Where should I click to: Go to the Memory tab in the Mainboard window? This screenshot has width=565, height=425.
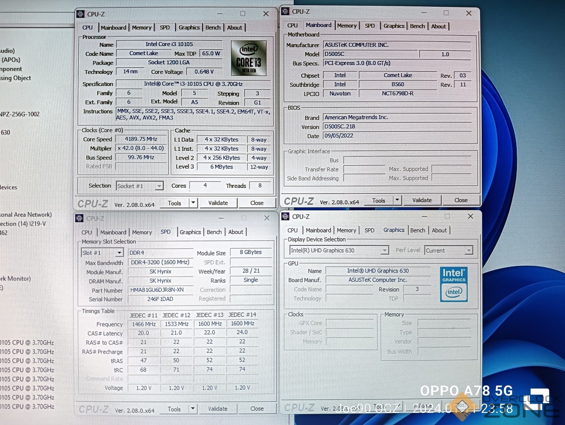coord(347,26)
